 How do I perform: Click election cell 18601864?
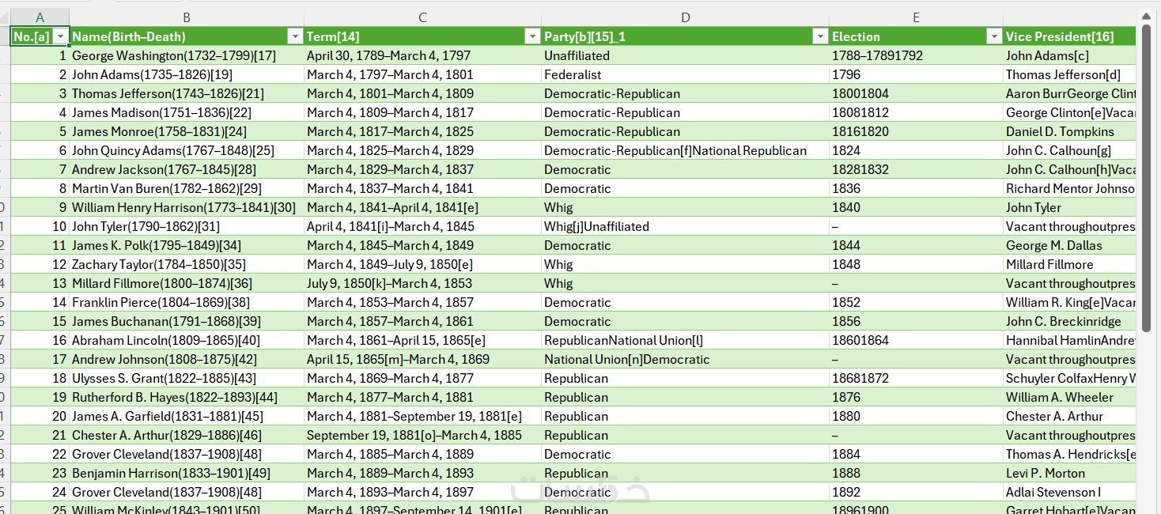tap(916, 340)
